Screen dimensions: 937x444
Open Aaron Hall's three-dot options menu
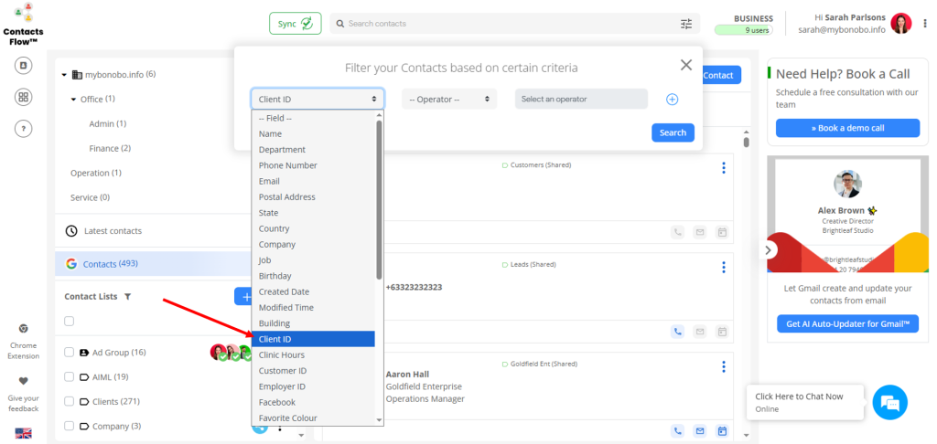(x=723, y=367)
